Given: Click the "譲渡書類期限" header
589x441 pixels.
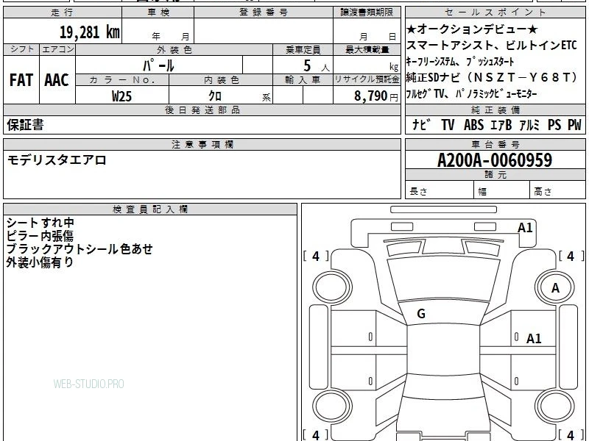Looking at the screenshot, I should click(x=367, y=12).
